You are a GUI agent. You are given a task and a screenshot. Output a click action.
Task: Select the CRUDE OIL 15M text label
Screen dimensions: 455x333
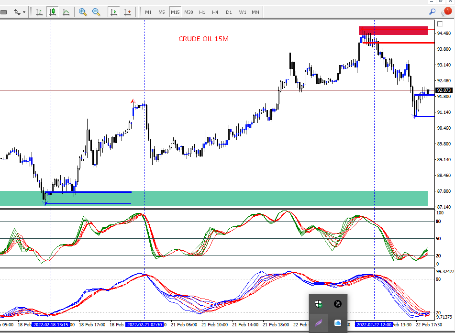point(203,39)
